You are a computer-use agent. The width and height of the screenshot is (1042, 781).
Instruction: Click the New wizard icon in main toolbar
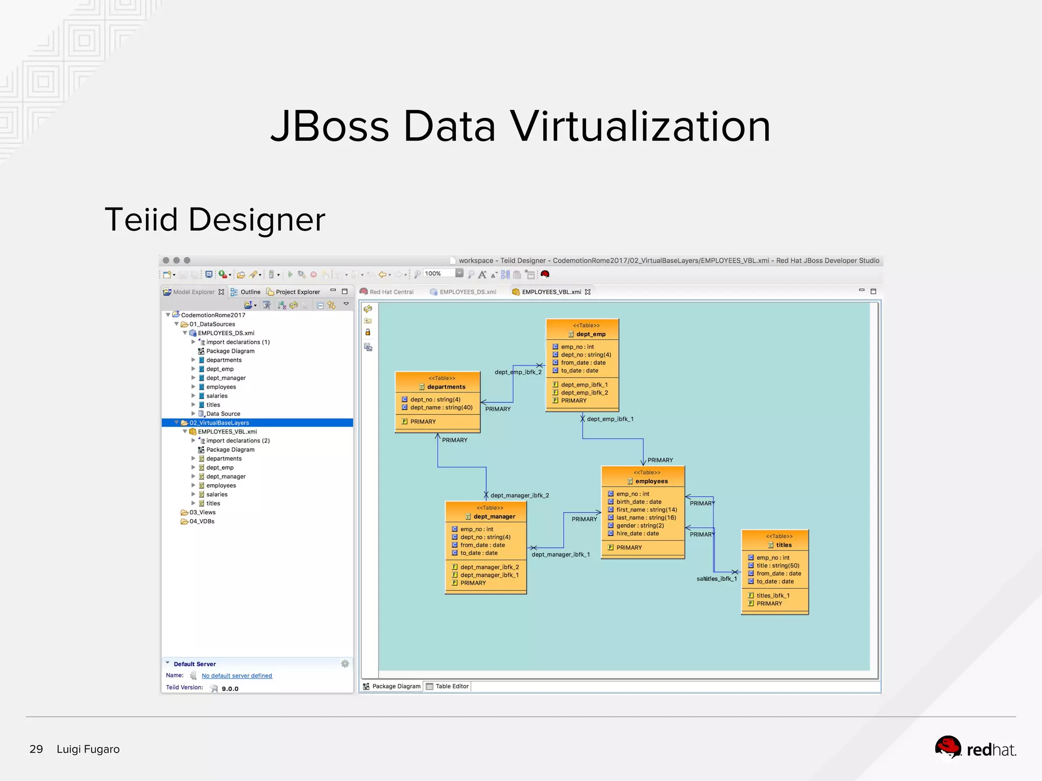[x=166, y=275]
